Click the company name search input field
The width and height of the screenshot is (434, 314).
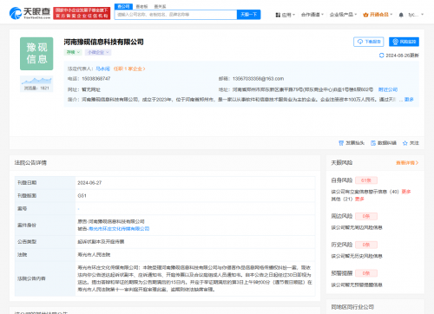(x=176, y=15)
